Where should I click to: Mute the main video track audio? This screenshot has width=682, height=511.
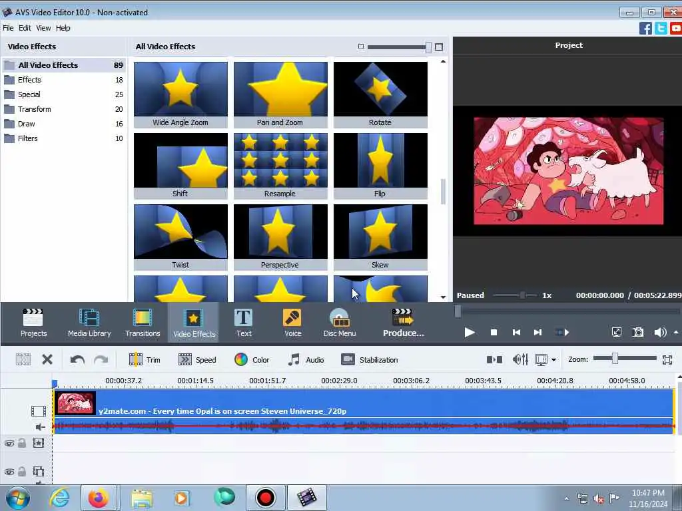coord(39,427)
